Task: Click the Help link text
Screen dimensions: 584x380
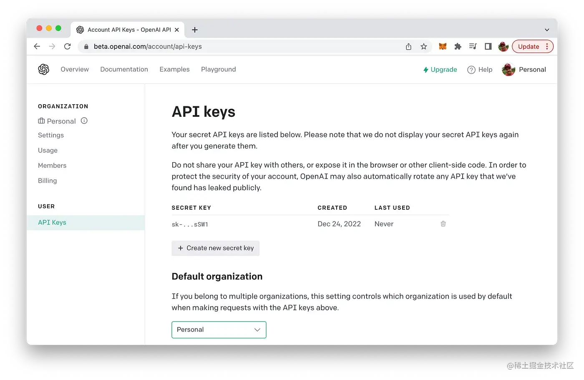Action: pos(485,70)
